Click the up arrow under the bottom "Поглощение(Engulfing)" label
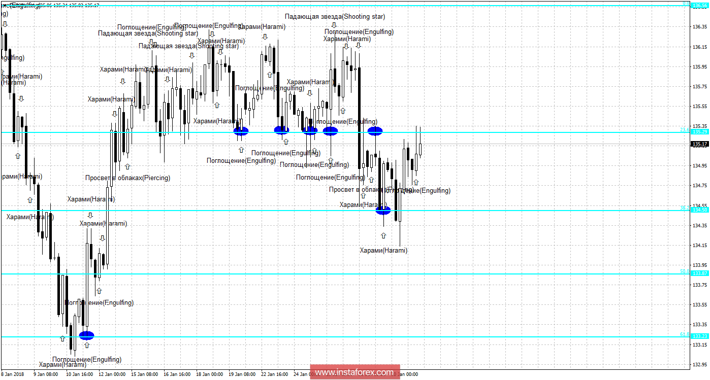The height and width of the screenshot is (380, 710). click(x=87, y=345)
